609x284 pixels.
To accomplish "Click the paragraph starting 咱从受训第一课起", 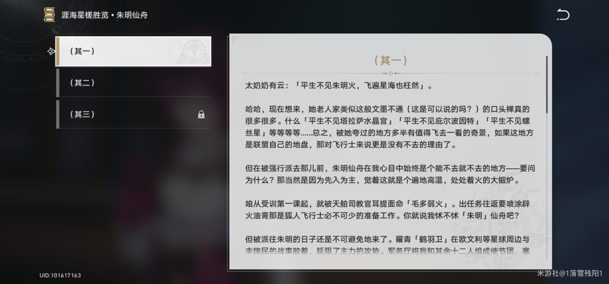I will click(x=388, y=210).
